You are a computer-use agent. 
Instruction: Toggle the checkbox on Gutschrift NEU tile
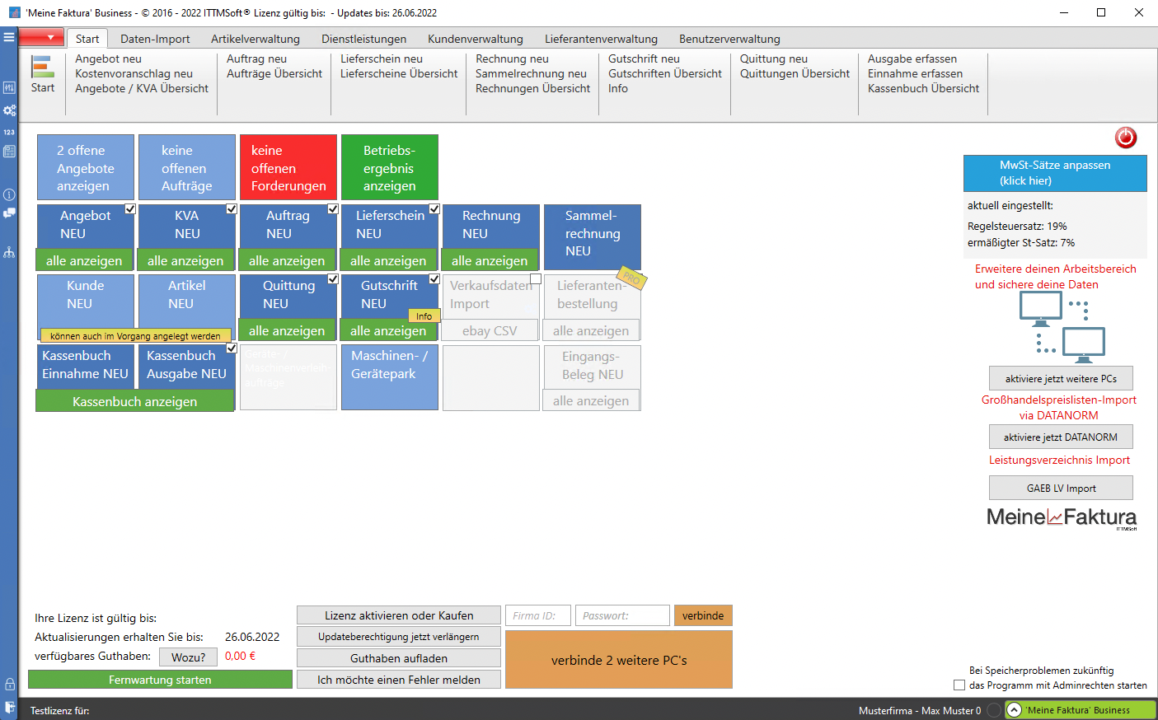434,279
